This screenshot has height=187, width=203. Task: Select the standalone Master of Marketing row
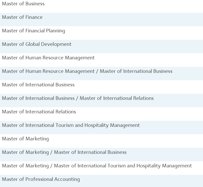click(x=25, y=139)
